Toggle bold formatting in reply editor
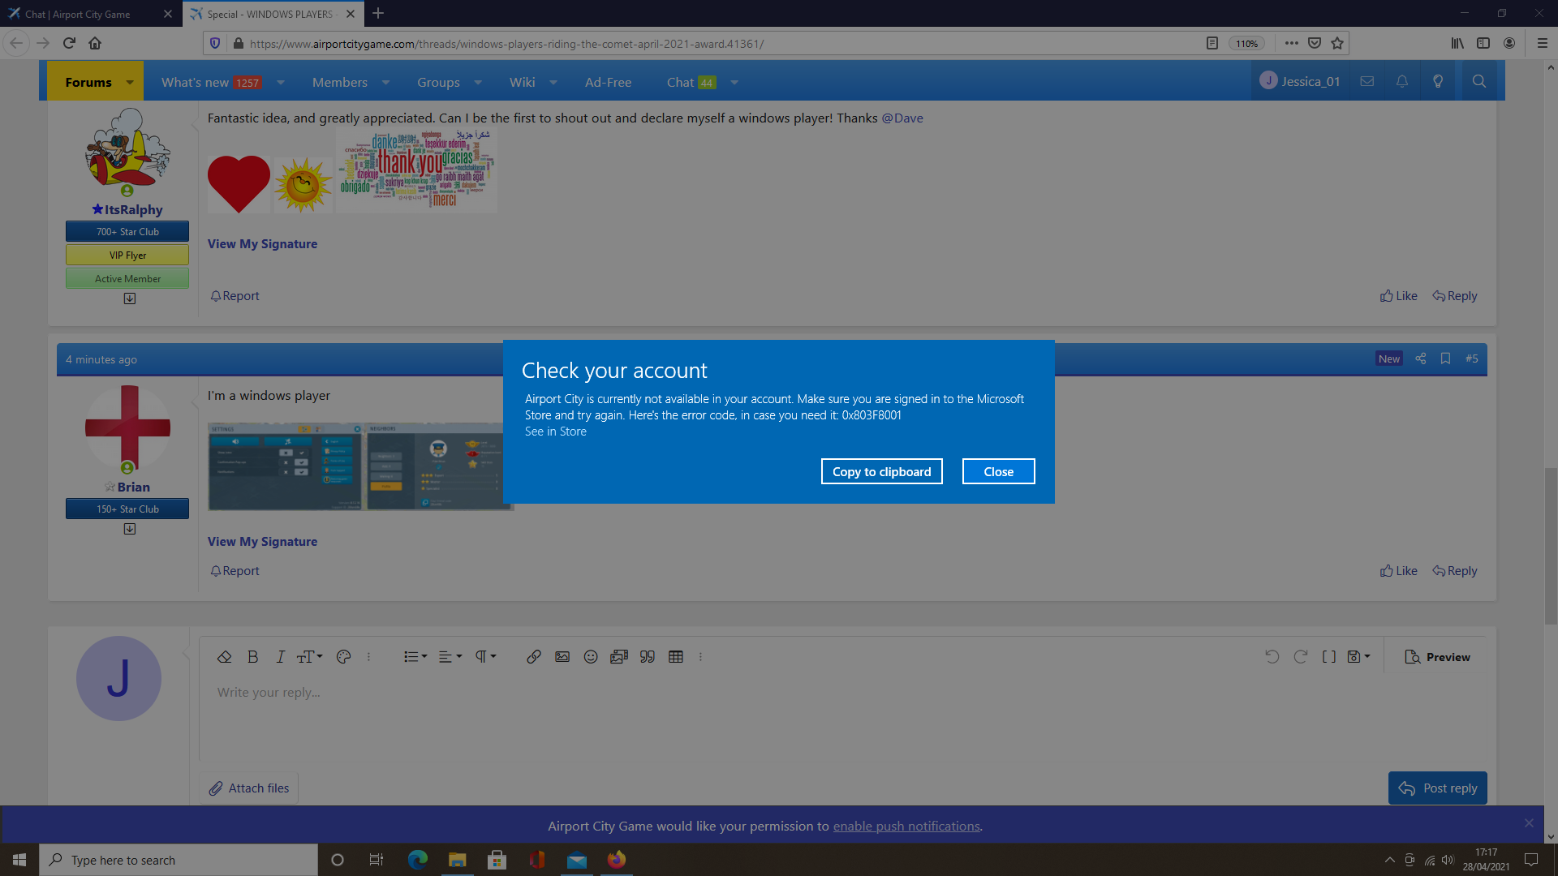Image resolution: width=1558 pixels, height=876 pixels. 252,657
